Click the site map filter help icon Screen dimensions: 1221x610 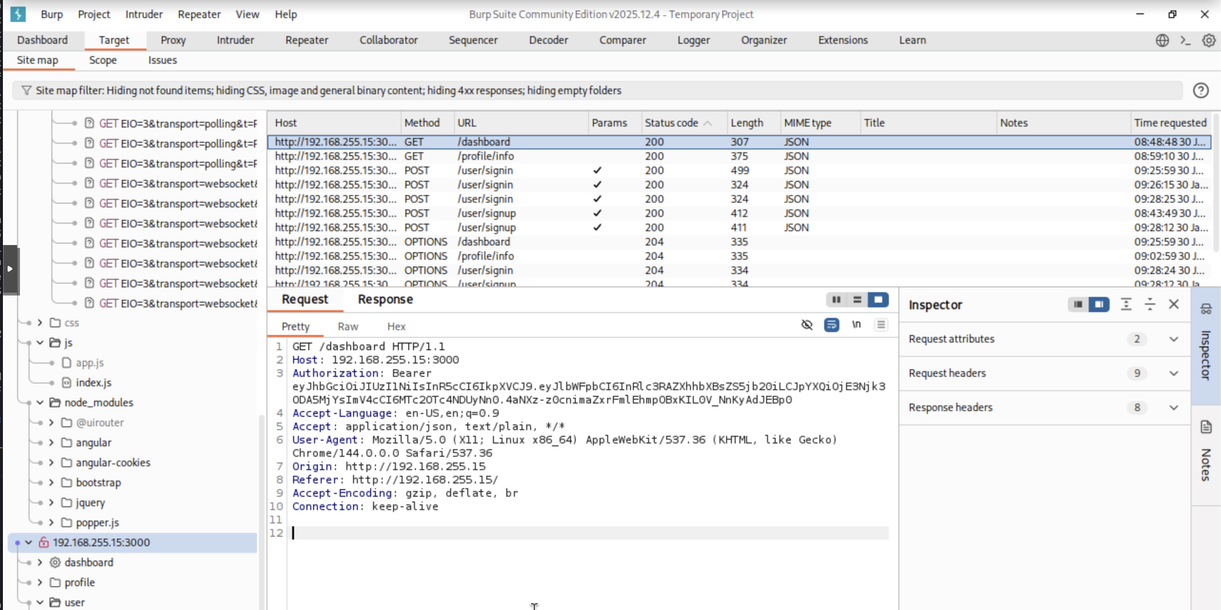click(x=1201, y=90)
